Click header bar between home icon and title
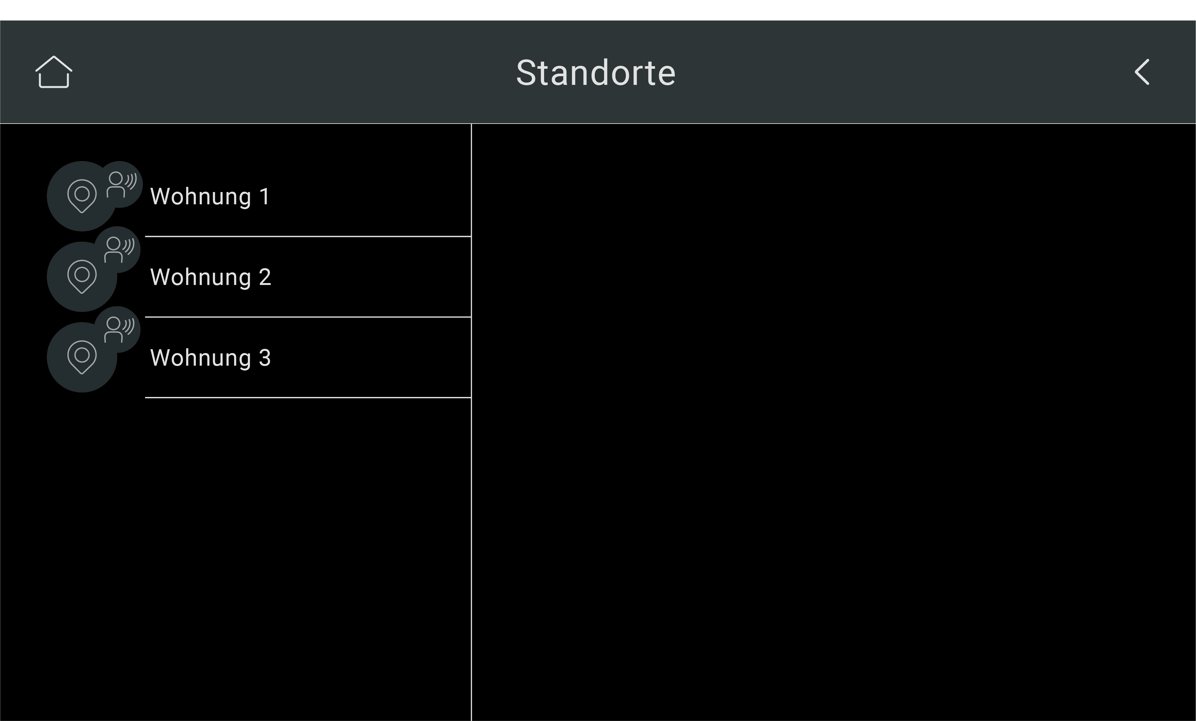The width and height of the screenshot is (1196, 721). [291, 72]
